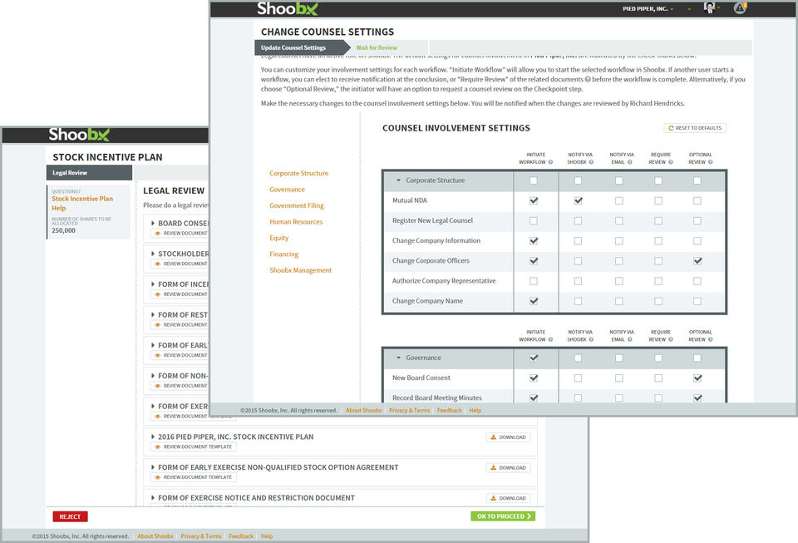Open Feedback link in Counsel Settings footer
The image size is (798, 543).
click(450, 411)
